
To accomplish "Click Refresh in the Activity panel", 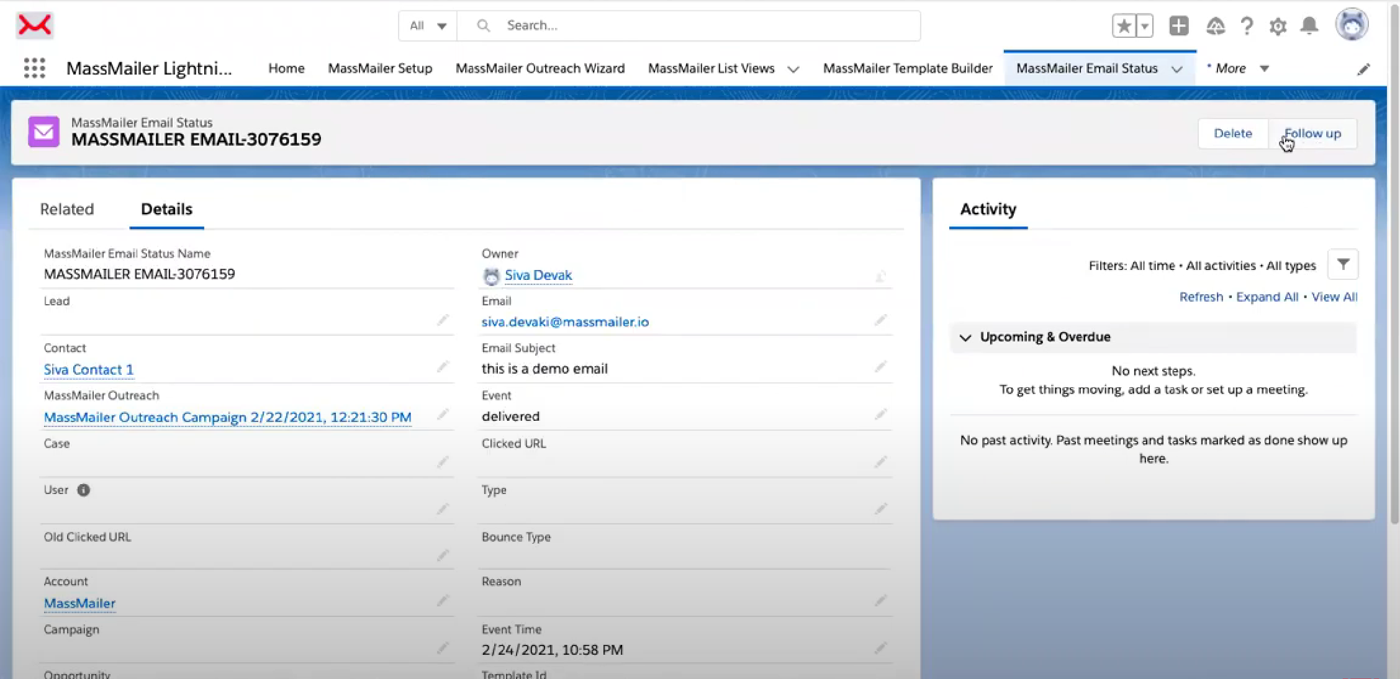I will click(1201, 297).
